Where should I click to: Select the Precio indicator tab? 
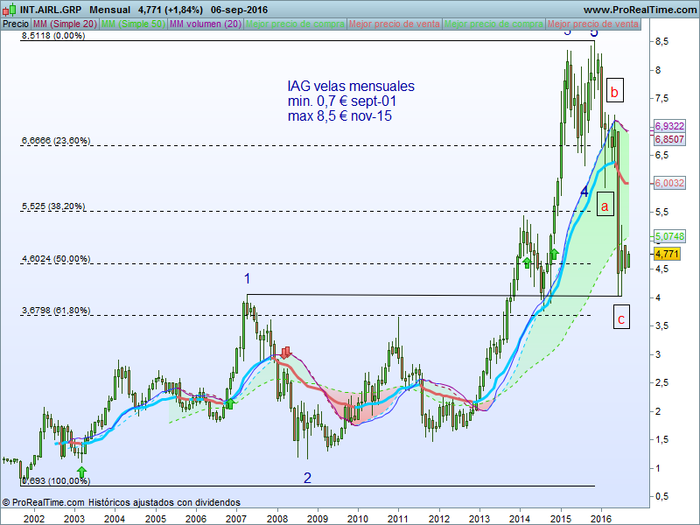[x=16, y=24]
